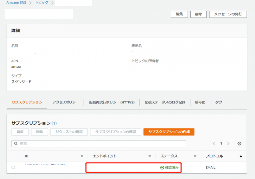Image resolution: width=255 pixels, height=179 pixels.
Task: Switch to the 暗号化 tab
Action: [x=200, y=102]
